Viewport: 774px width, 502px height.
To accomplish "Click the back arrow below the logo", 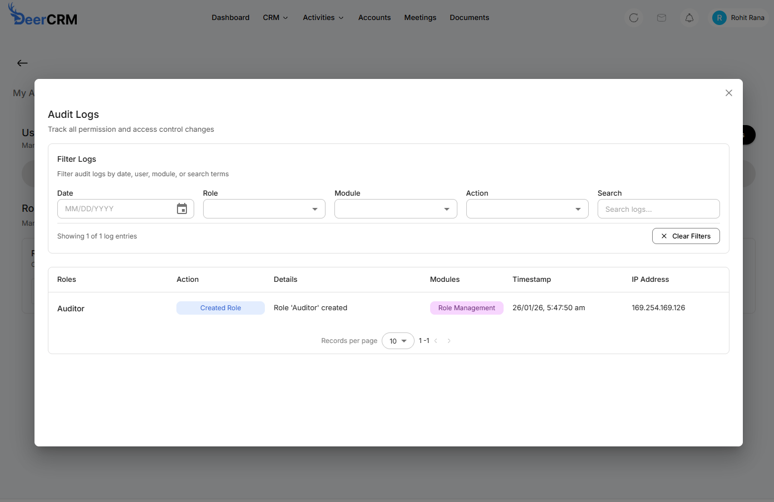I will [22, 63].
